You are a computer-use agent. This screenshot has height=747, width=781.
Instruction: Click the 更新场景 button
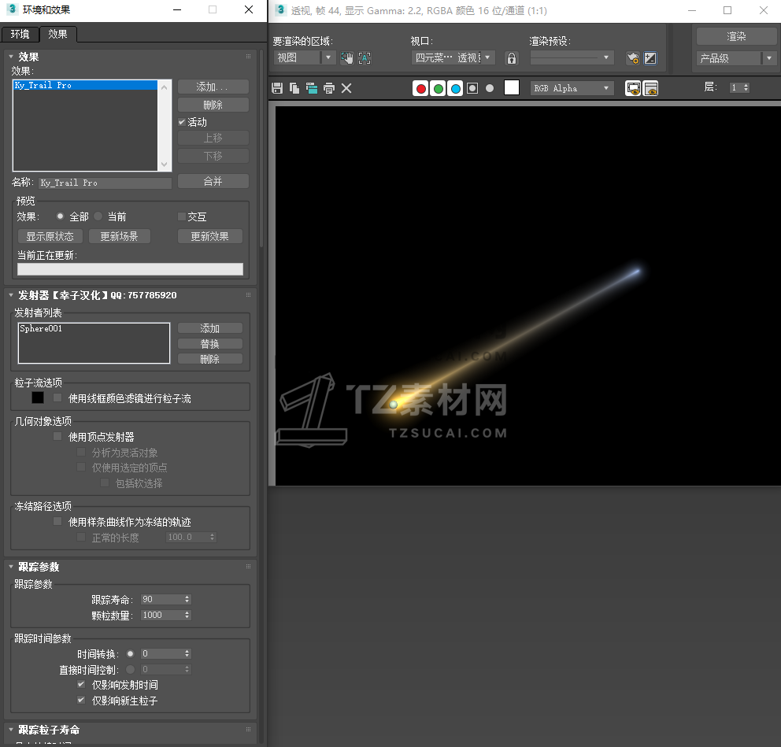pos(119,236)
